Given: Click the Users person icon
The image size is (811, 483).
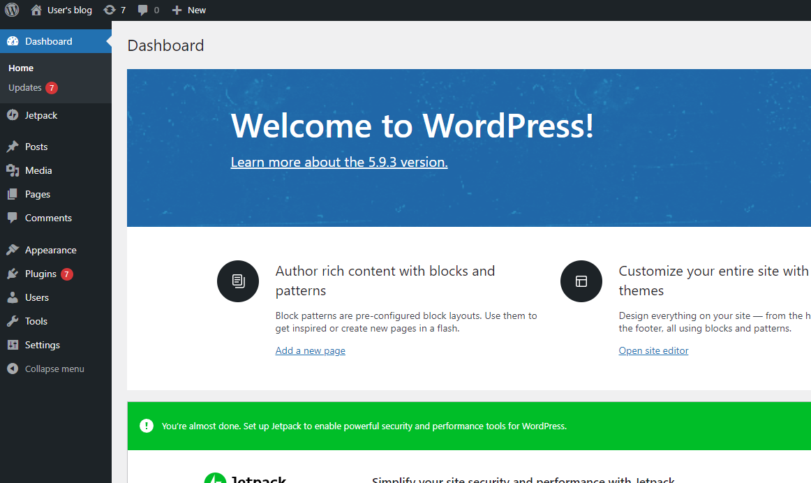Looking at the screenshot, I should [13, 297].
